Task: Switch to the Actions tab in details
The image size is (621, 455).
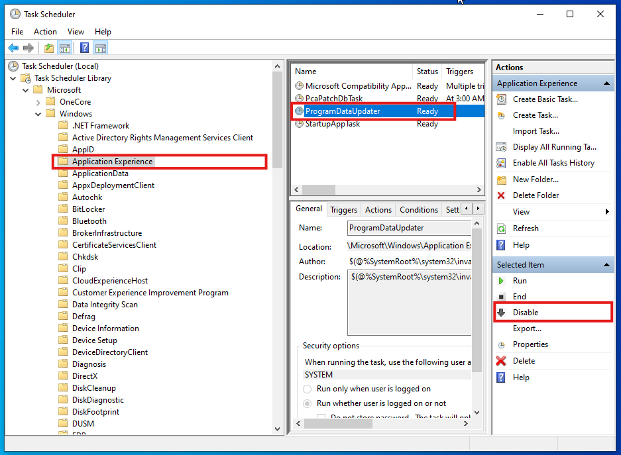Action: pyautogui.click(x=378, y=210)
